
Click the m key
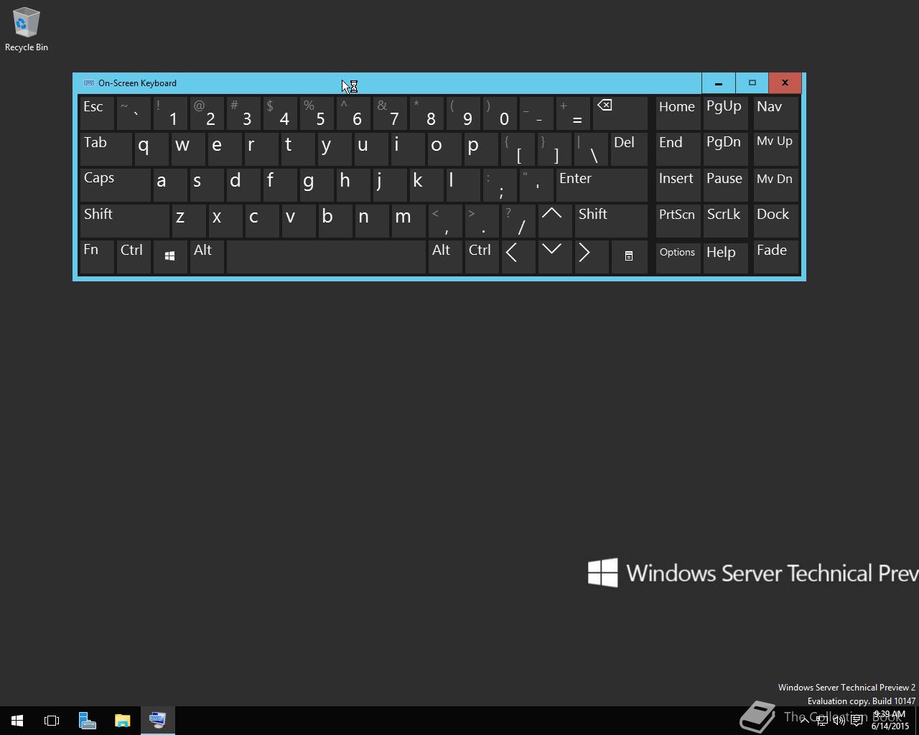coord(409,221)
